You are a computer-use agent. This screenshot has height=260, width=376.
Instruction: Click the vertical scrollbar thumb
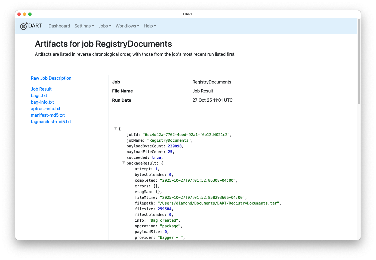(x=359, y=61)
